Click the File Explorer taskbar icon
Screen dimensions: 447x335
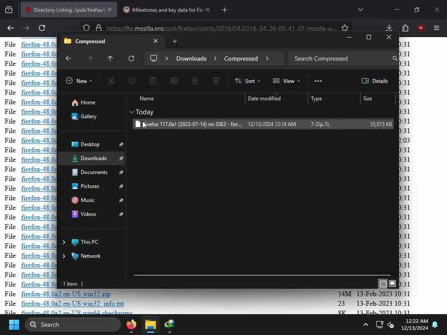(x=151, y=325)
